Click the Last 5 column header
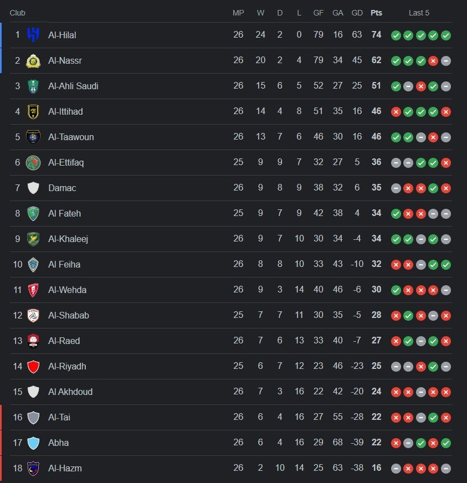The width and height of the screenshot is (467, 483). click(x=419, y=13)
